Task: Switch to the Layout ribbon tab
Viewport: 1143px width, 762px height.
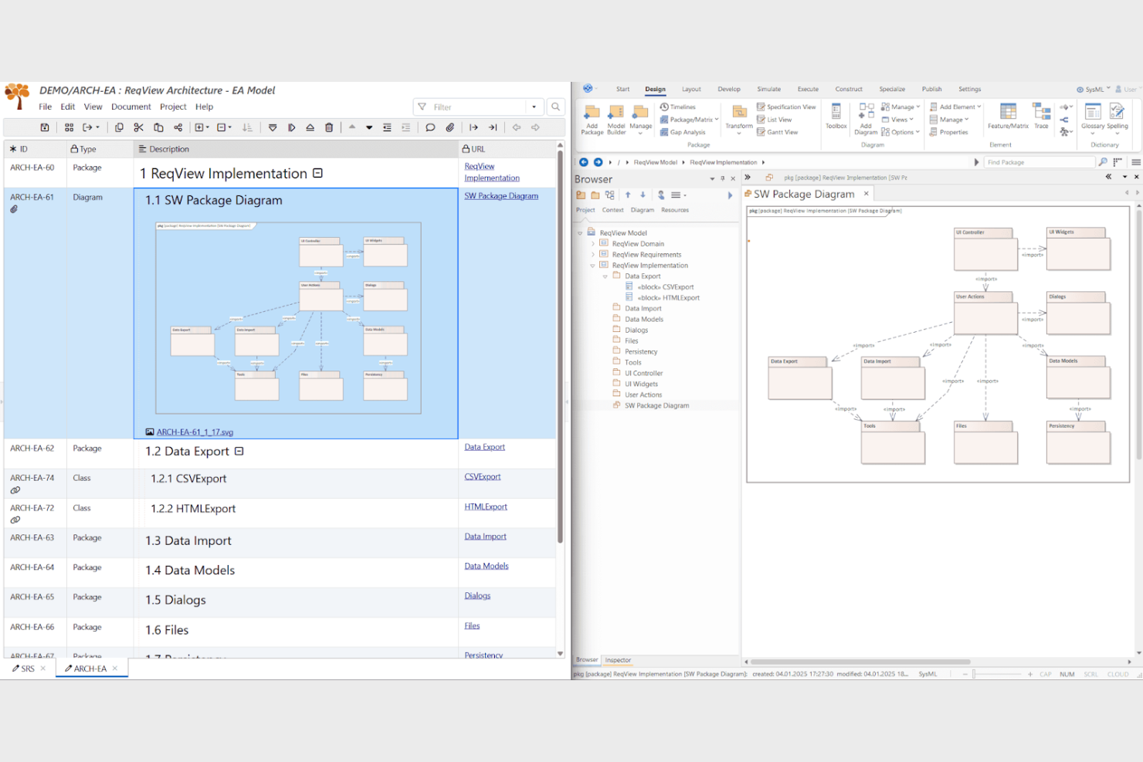Action: pos(691,90)
